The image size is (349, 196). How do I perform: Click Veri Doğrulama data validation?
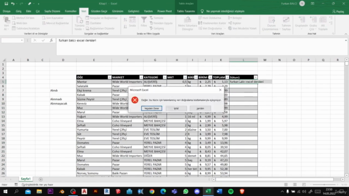coord(210,28)
